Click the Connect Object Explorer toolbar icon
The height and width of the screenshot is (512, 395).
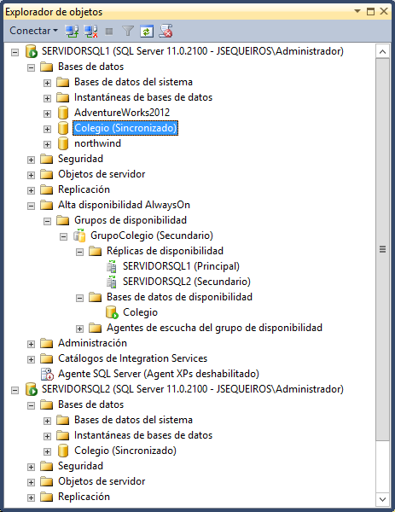tap(72, 31)
